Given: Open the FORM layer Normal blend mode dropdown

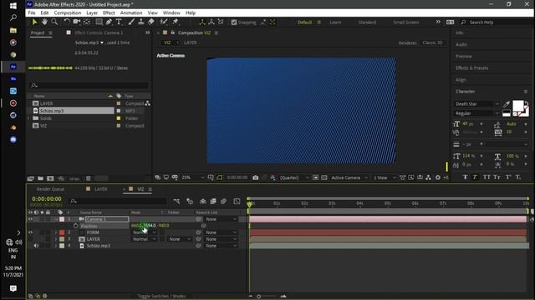Looking at the screenshot, I should (145, 232).
